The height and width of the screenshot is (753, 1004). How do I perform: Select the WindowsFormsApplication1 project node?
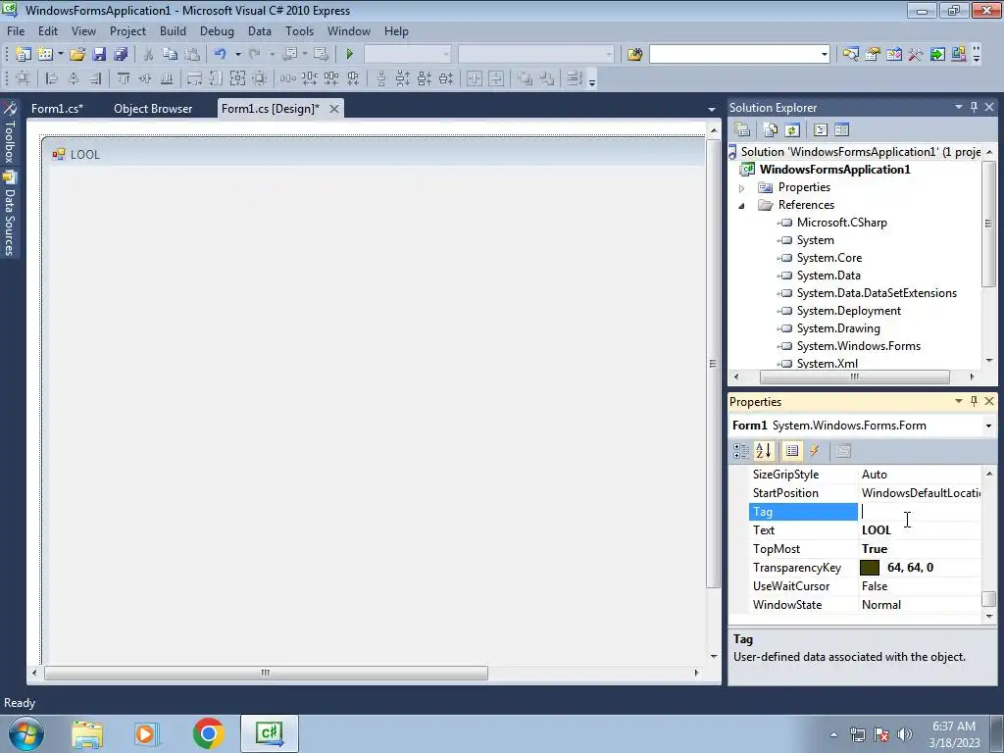pyautogui.click(x=834, y=170)
